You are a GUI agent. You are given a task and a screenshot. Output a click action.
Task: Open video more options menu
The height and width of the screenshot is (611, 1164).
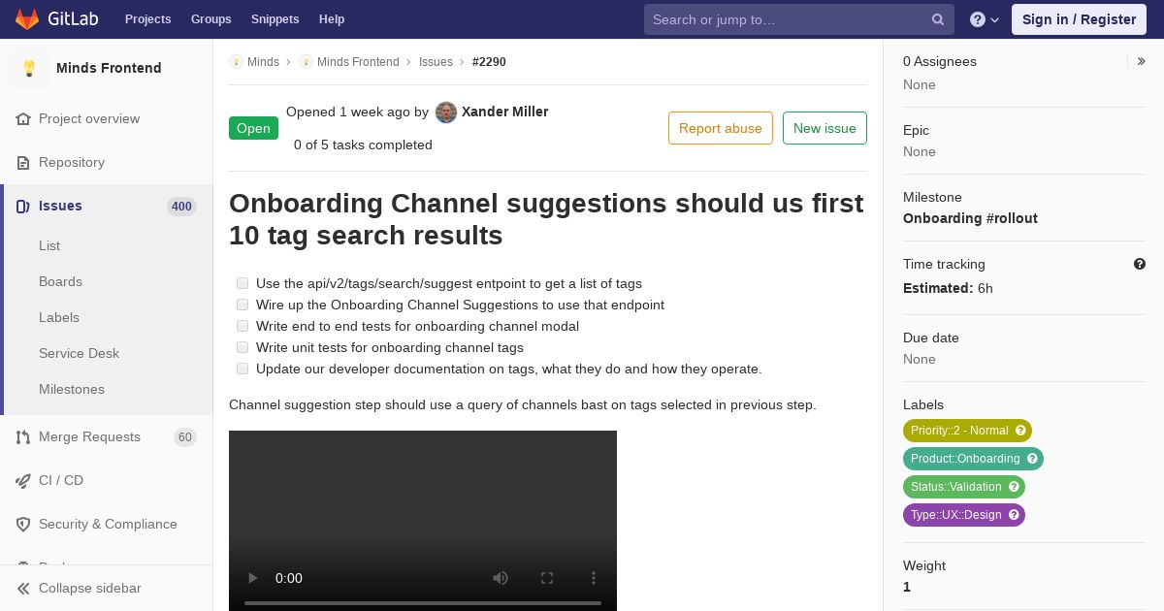[x=594, y=578]
